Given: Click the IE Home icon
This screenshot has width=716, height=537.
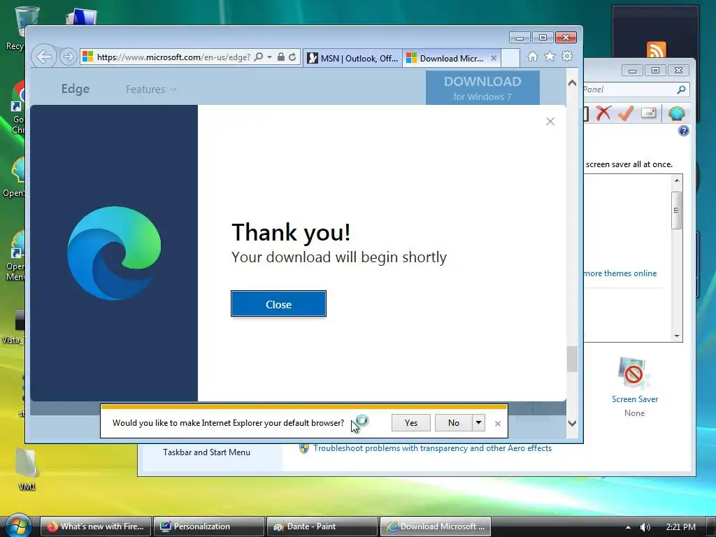Looking at the screenshot, I should click(532, 56).
